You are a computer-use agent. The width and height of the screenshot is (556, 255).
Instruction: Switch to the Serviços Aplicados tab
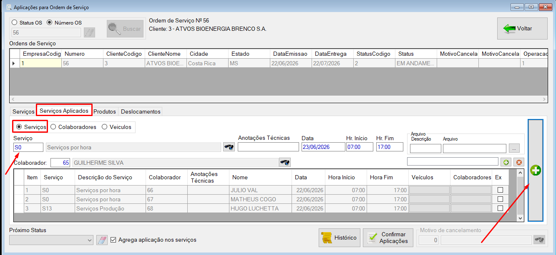point(64,111)
